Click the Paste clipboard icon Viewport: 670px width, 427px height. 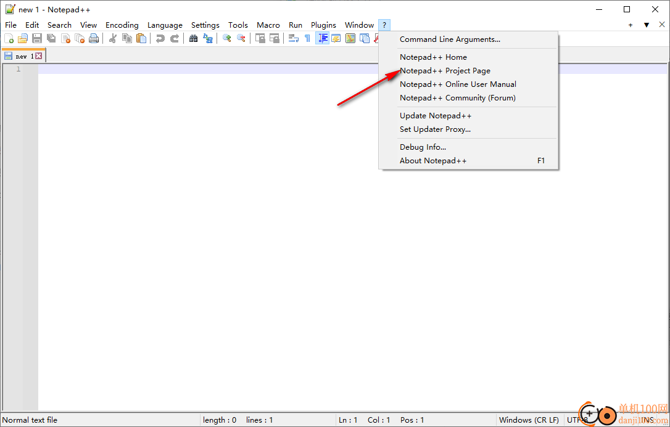141,38
